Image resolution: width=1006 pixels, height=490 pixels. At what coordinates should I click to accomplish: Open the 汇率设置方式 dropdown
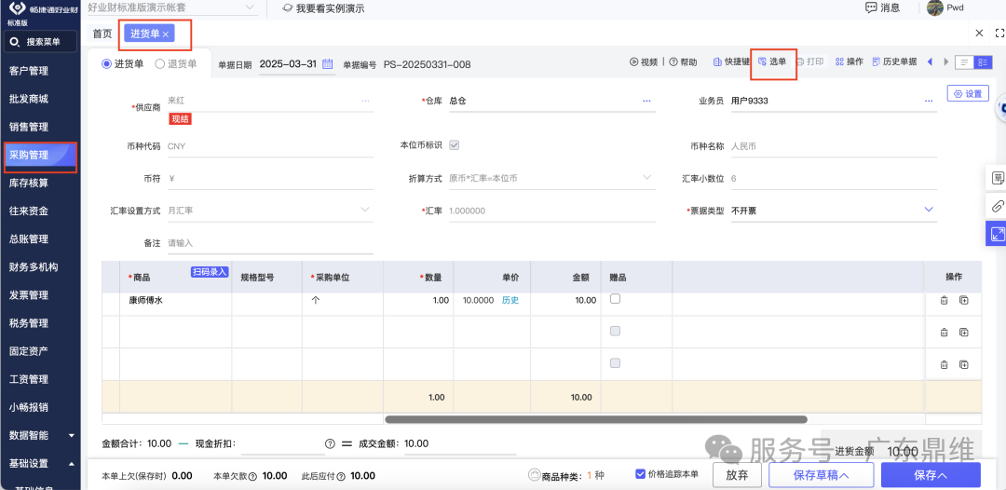(x=365, y=211)
